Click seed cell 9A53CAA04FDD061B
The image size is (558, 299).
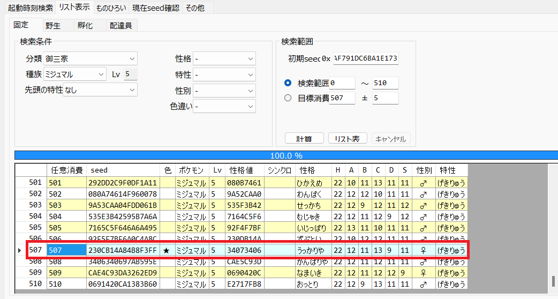tap(123, 205)
